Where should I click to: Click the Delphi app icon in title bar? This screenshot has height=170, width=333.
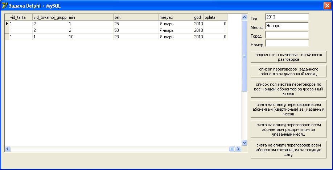(4, 6)
